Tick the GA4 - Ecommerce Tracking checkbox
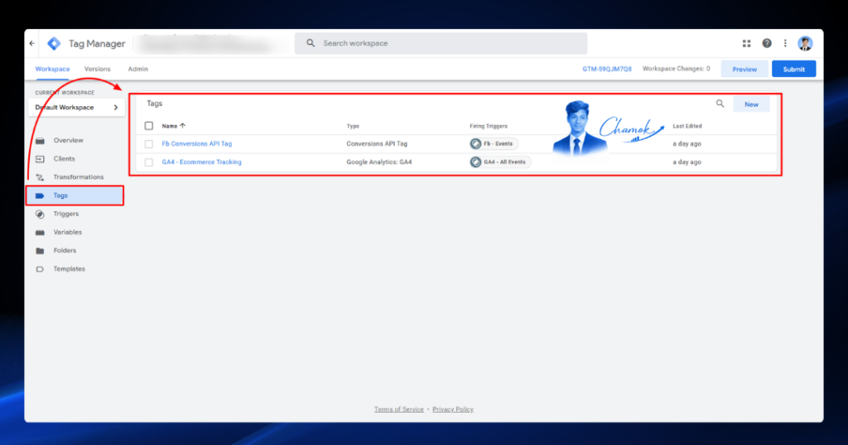The width and height of the screenshot is (848, 445). (x=149, y=162)
